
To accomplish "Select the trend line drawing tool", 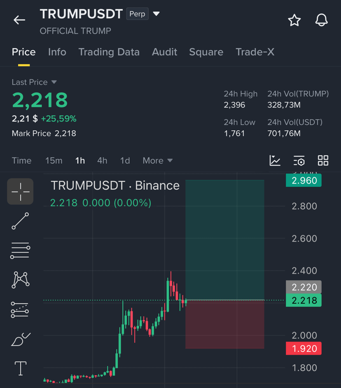I will (x=20, y=221).
